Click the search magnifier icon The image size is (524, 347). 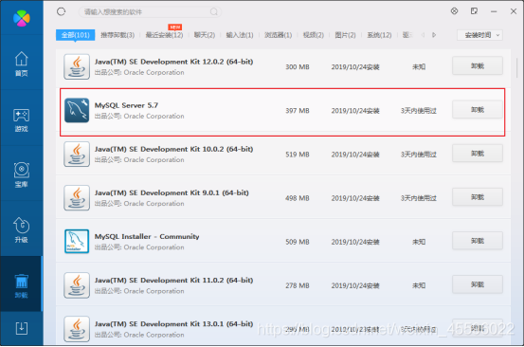pos(214,12)
